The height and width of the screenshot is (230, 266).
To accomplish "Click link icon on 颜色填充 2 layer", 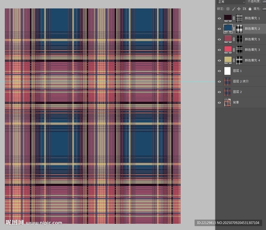I will pos(234,29).
